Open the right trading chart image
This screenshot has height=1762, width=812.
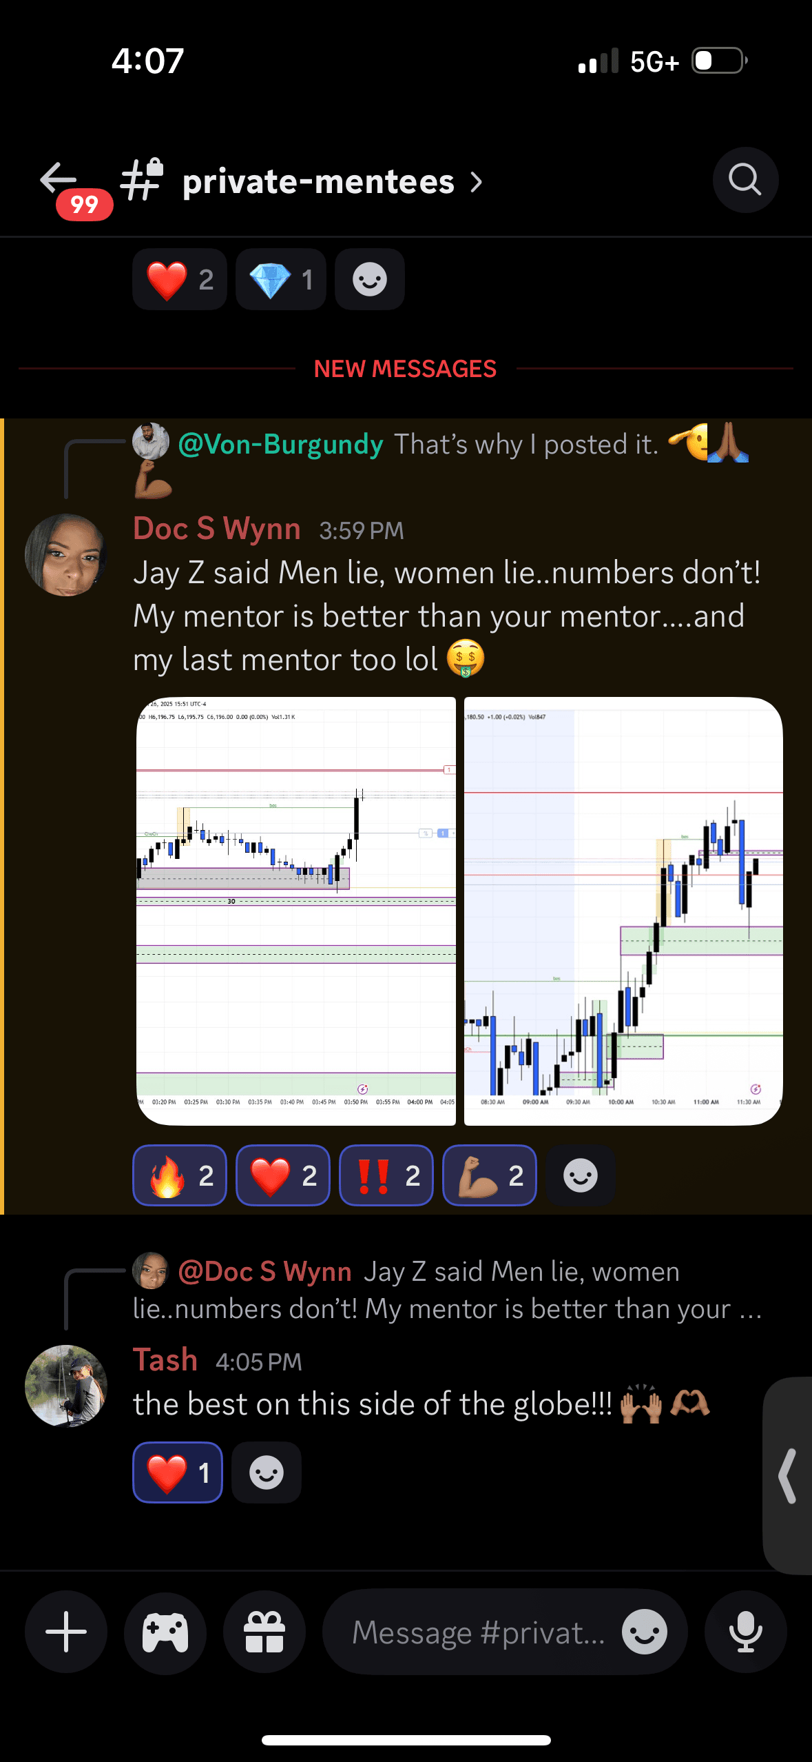(623, 911)
